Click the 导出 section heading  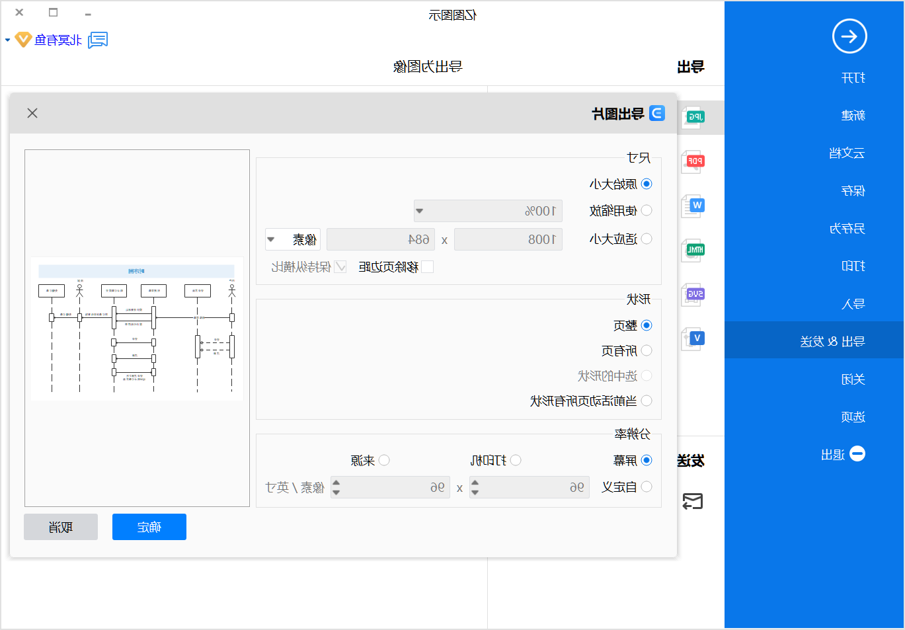pos(691,67)
